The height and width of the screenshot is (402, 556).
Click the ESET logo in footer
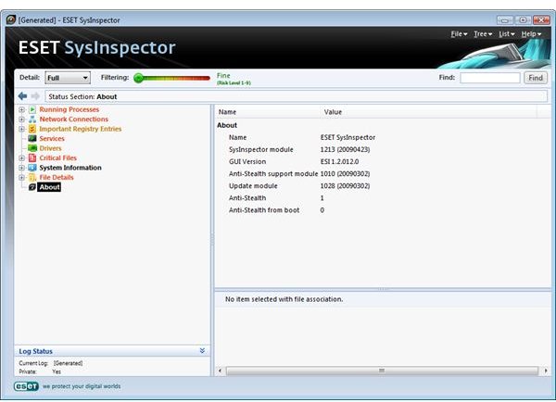pyautogui.click(x=26, y=386)
